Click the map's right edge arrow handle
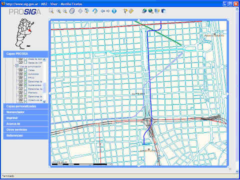Image resolution: width=240 pixels, height=180 pixels. click(x=228, y=94)
